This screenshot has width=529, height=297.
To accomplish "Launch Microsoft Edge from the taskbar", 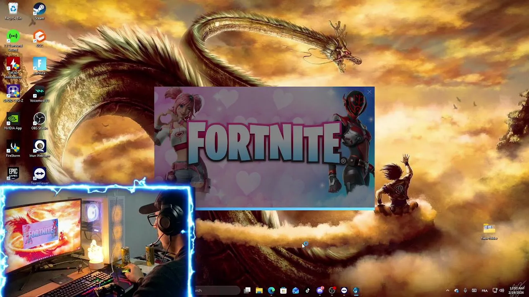I will (271, 290).
